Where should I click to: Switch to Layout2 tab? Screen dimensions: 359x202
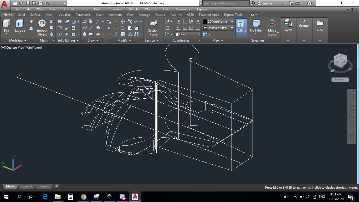point(44,186)
